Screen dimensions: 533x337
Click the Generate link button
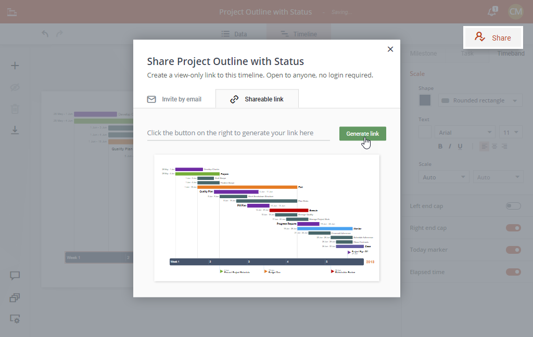pos(362,134)
